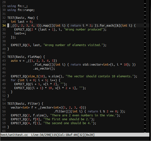Click the '.flat_map' call on line 44
The height and width of the screenshot is (141, 151).
tap(41, 65)
